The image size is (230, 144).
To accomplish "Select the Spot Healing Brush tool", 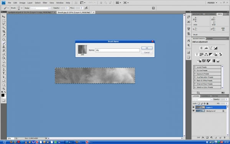I will 3,40.
